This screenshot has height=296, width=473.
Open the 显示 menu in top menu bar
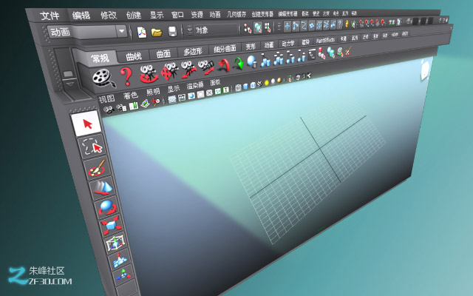tap(157, 15)
